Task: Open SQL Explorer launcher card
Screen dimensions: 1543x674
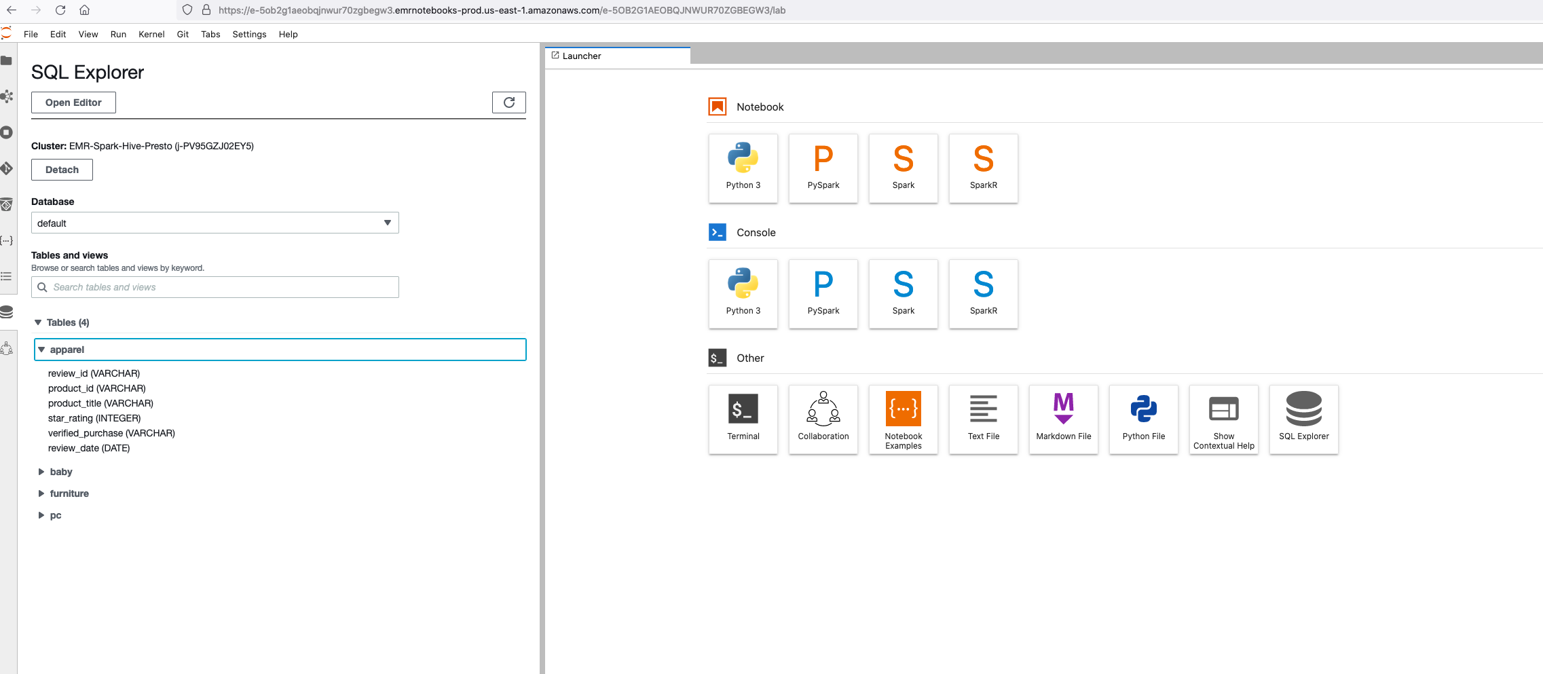Action: pos(1304,419)
